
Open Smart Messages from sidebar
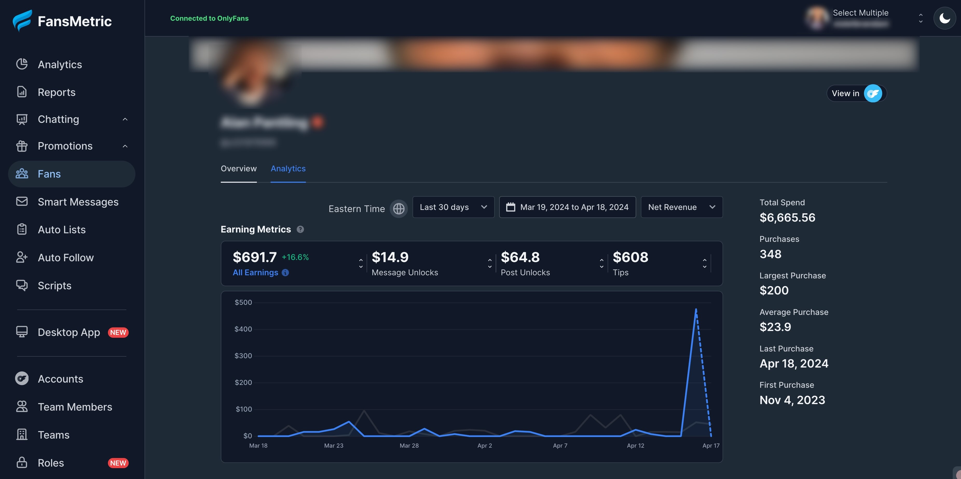[72, 202]
